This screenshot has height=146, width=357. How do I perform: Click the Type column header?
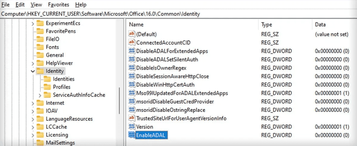tap(267, 25)
